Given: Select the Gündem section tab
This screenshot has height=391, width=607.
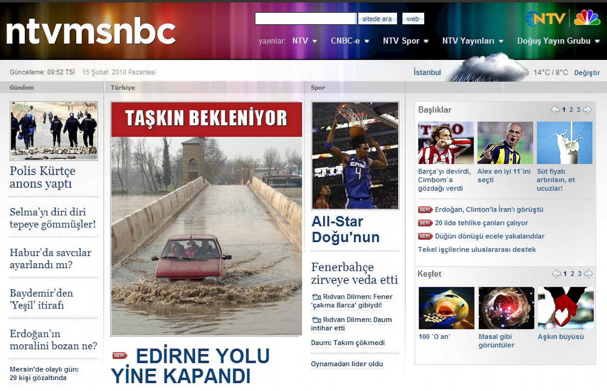Looking at the screenshot, I should [x=22, y=87].
